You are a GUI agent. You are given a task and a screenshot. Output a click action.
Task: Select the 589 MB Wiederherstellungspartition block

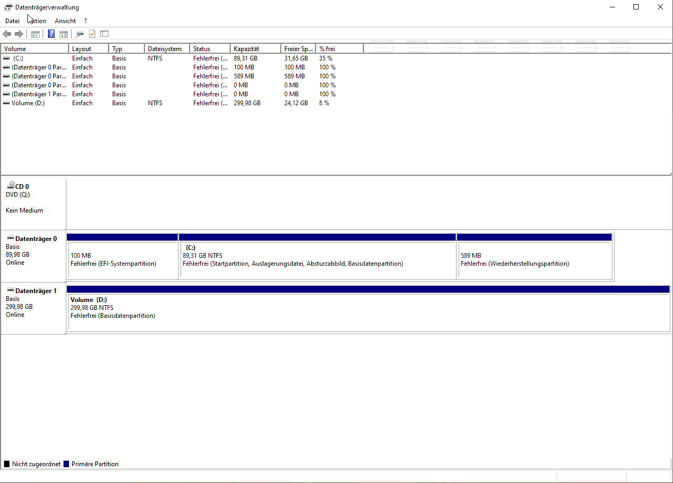534,260
